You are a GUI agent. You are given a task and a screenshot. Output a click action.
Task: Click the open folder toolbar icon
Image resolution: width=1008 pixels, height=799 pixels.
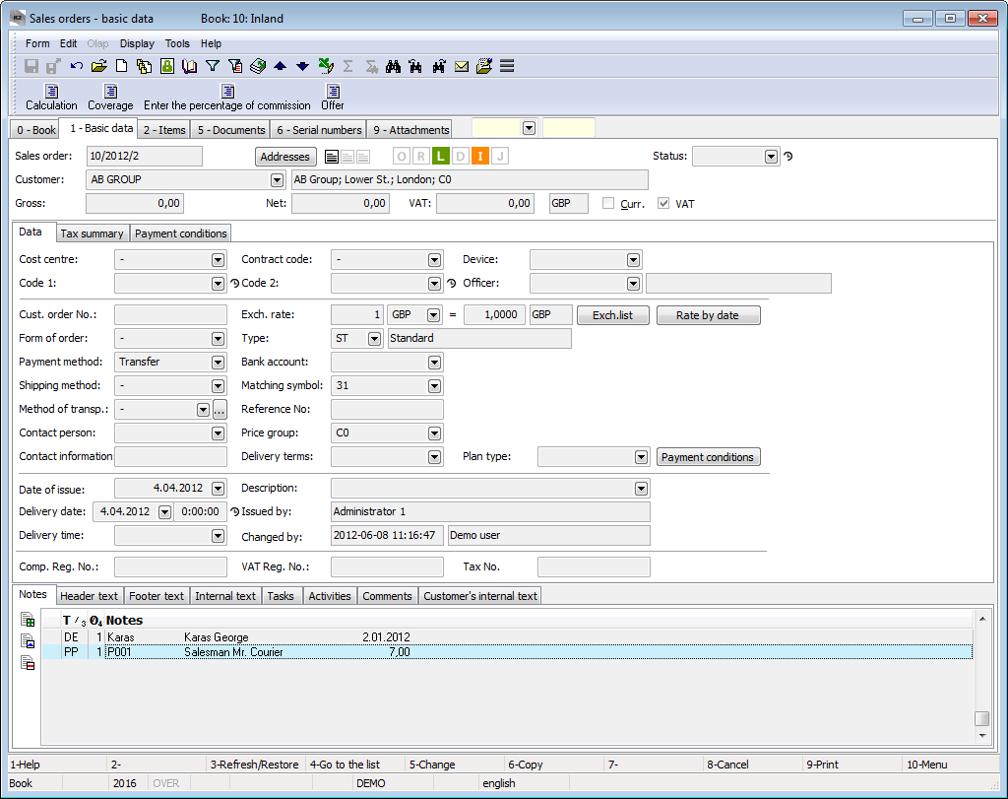[99, 66]
